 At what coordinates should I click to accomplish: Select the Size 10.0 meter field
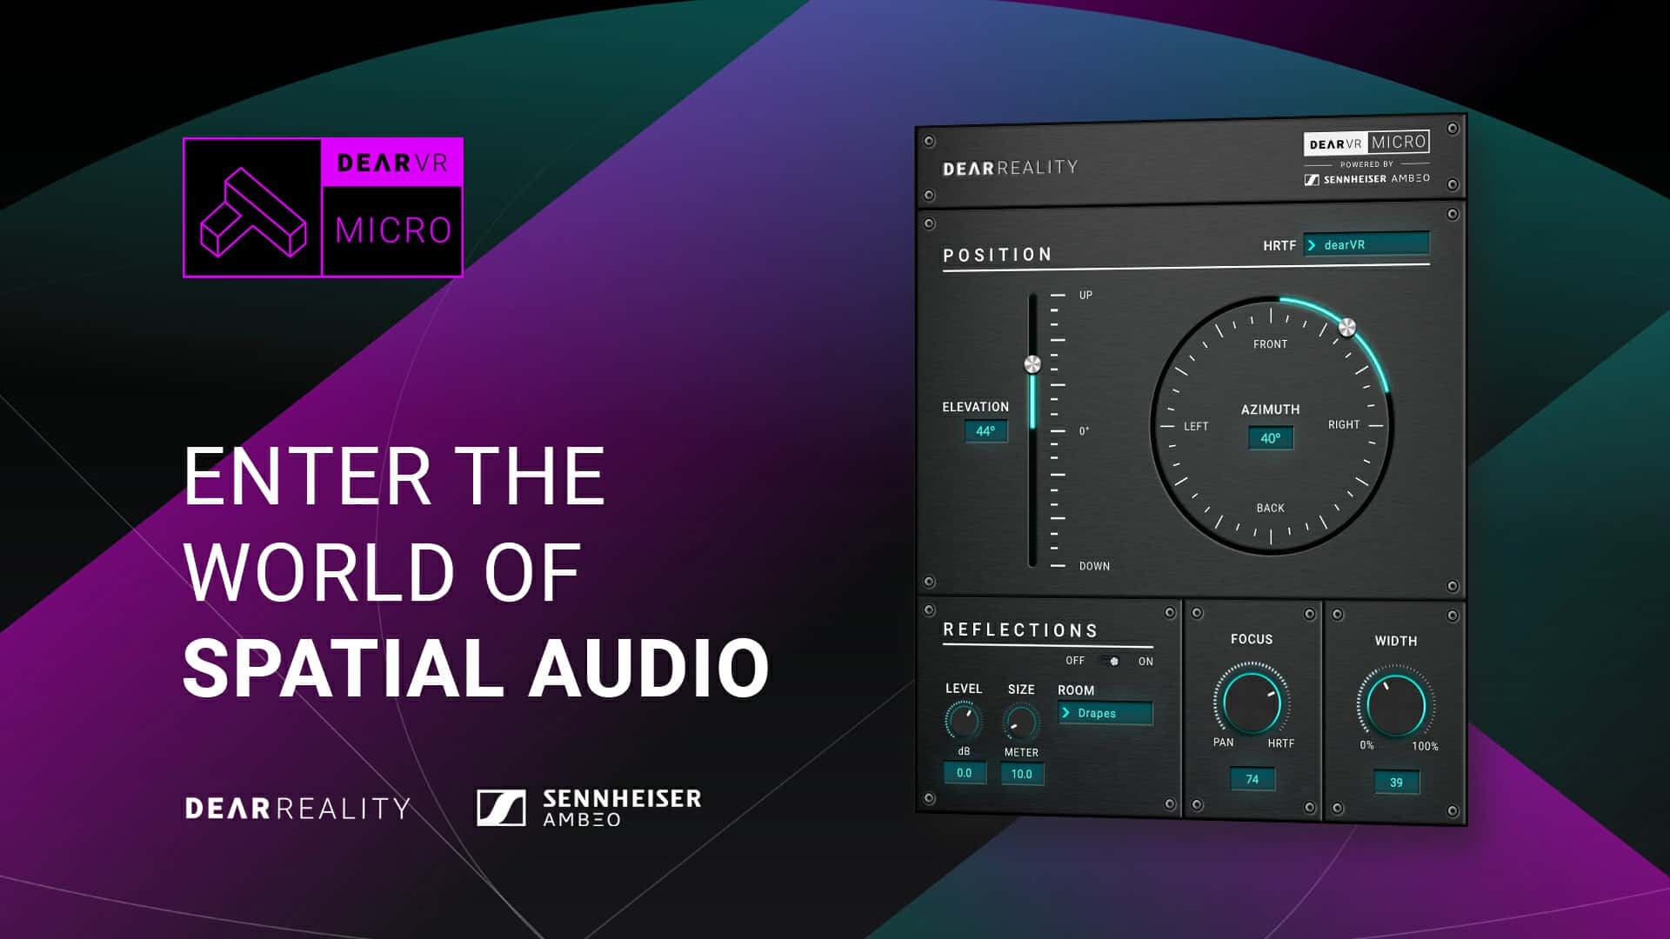(1021, 774)
